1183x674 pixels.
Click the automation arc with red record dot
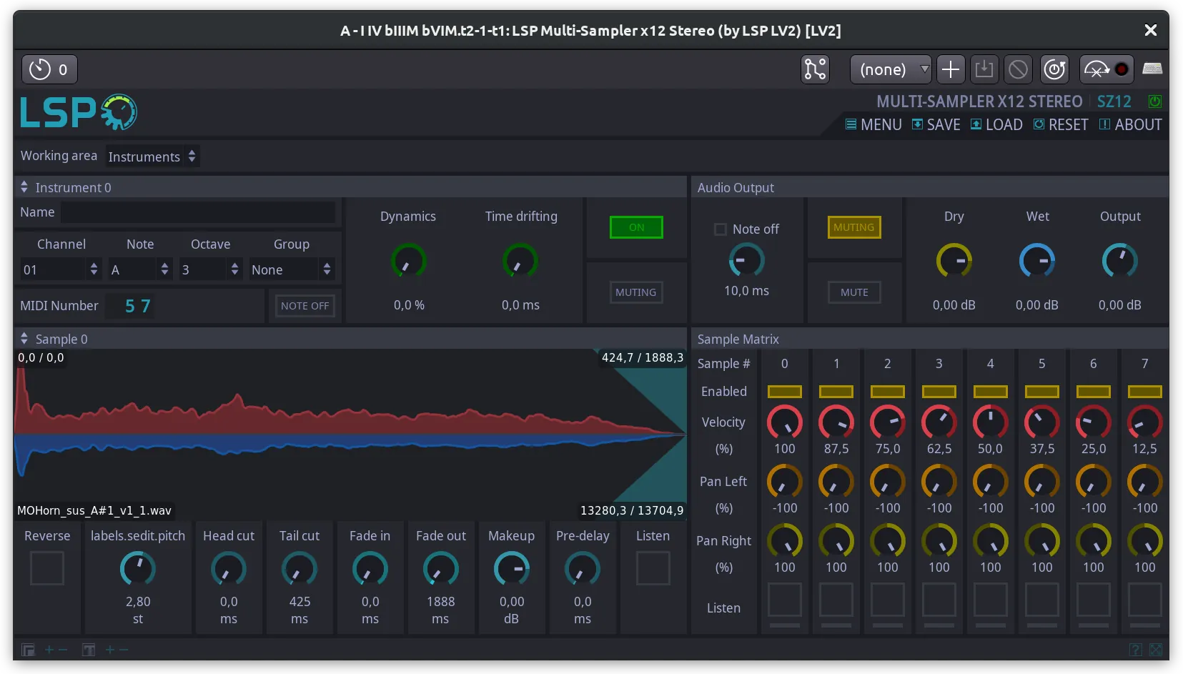click(1106, 69)
